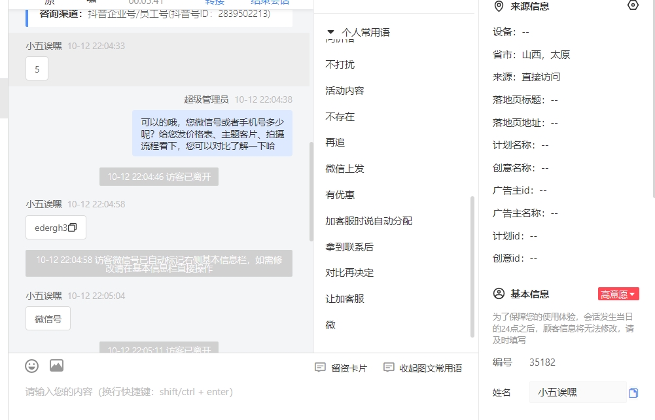Select the 有优惠 quick phrase
Viewport: 655px width, 420px height.
[340, 195]
